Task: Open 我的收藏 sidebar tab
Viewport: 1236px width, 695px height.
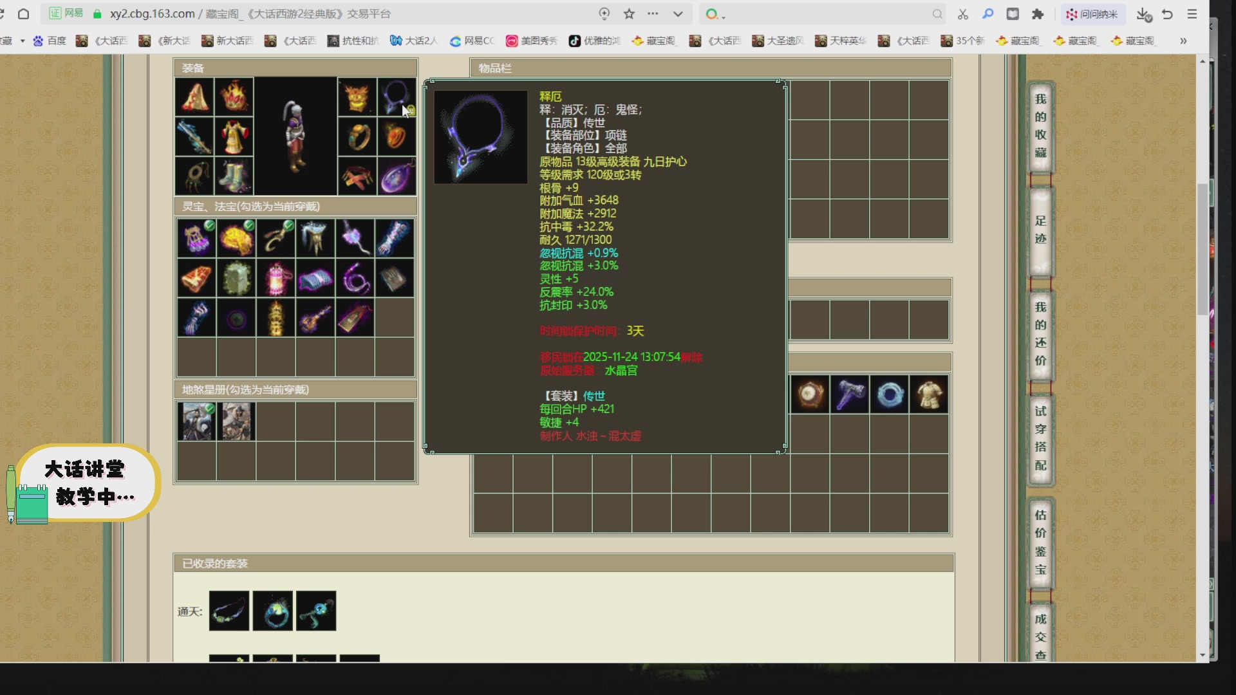Action: pyautogui.click(x=1040, y=126)
